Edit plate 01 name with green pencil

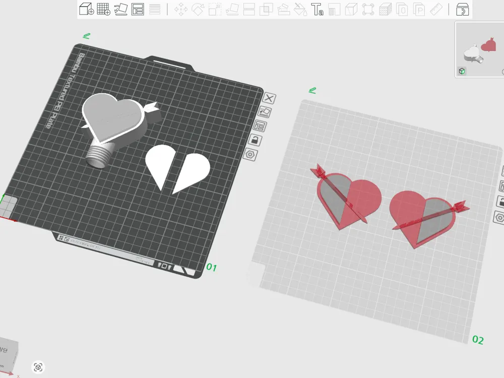(87, 36)
